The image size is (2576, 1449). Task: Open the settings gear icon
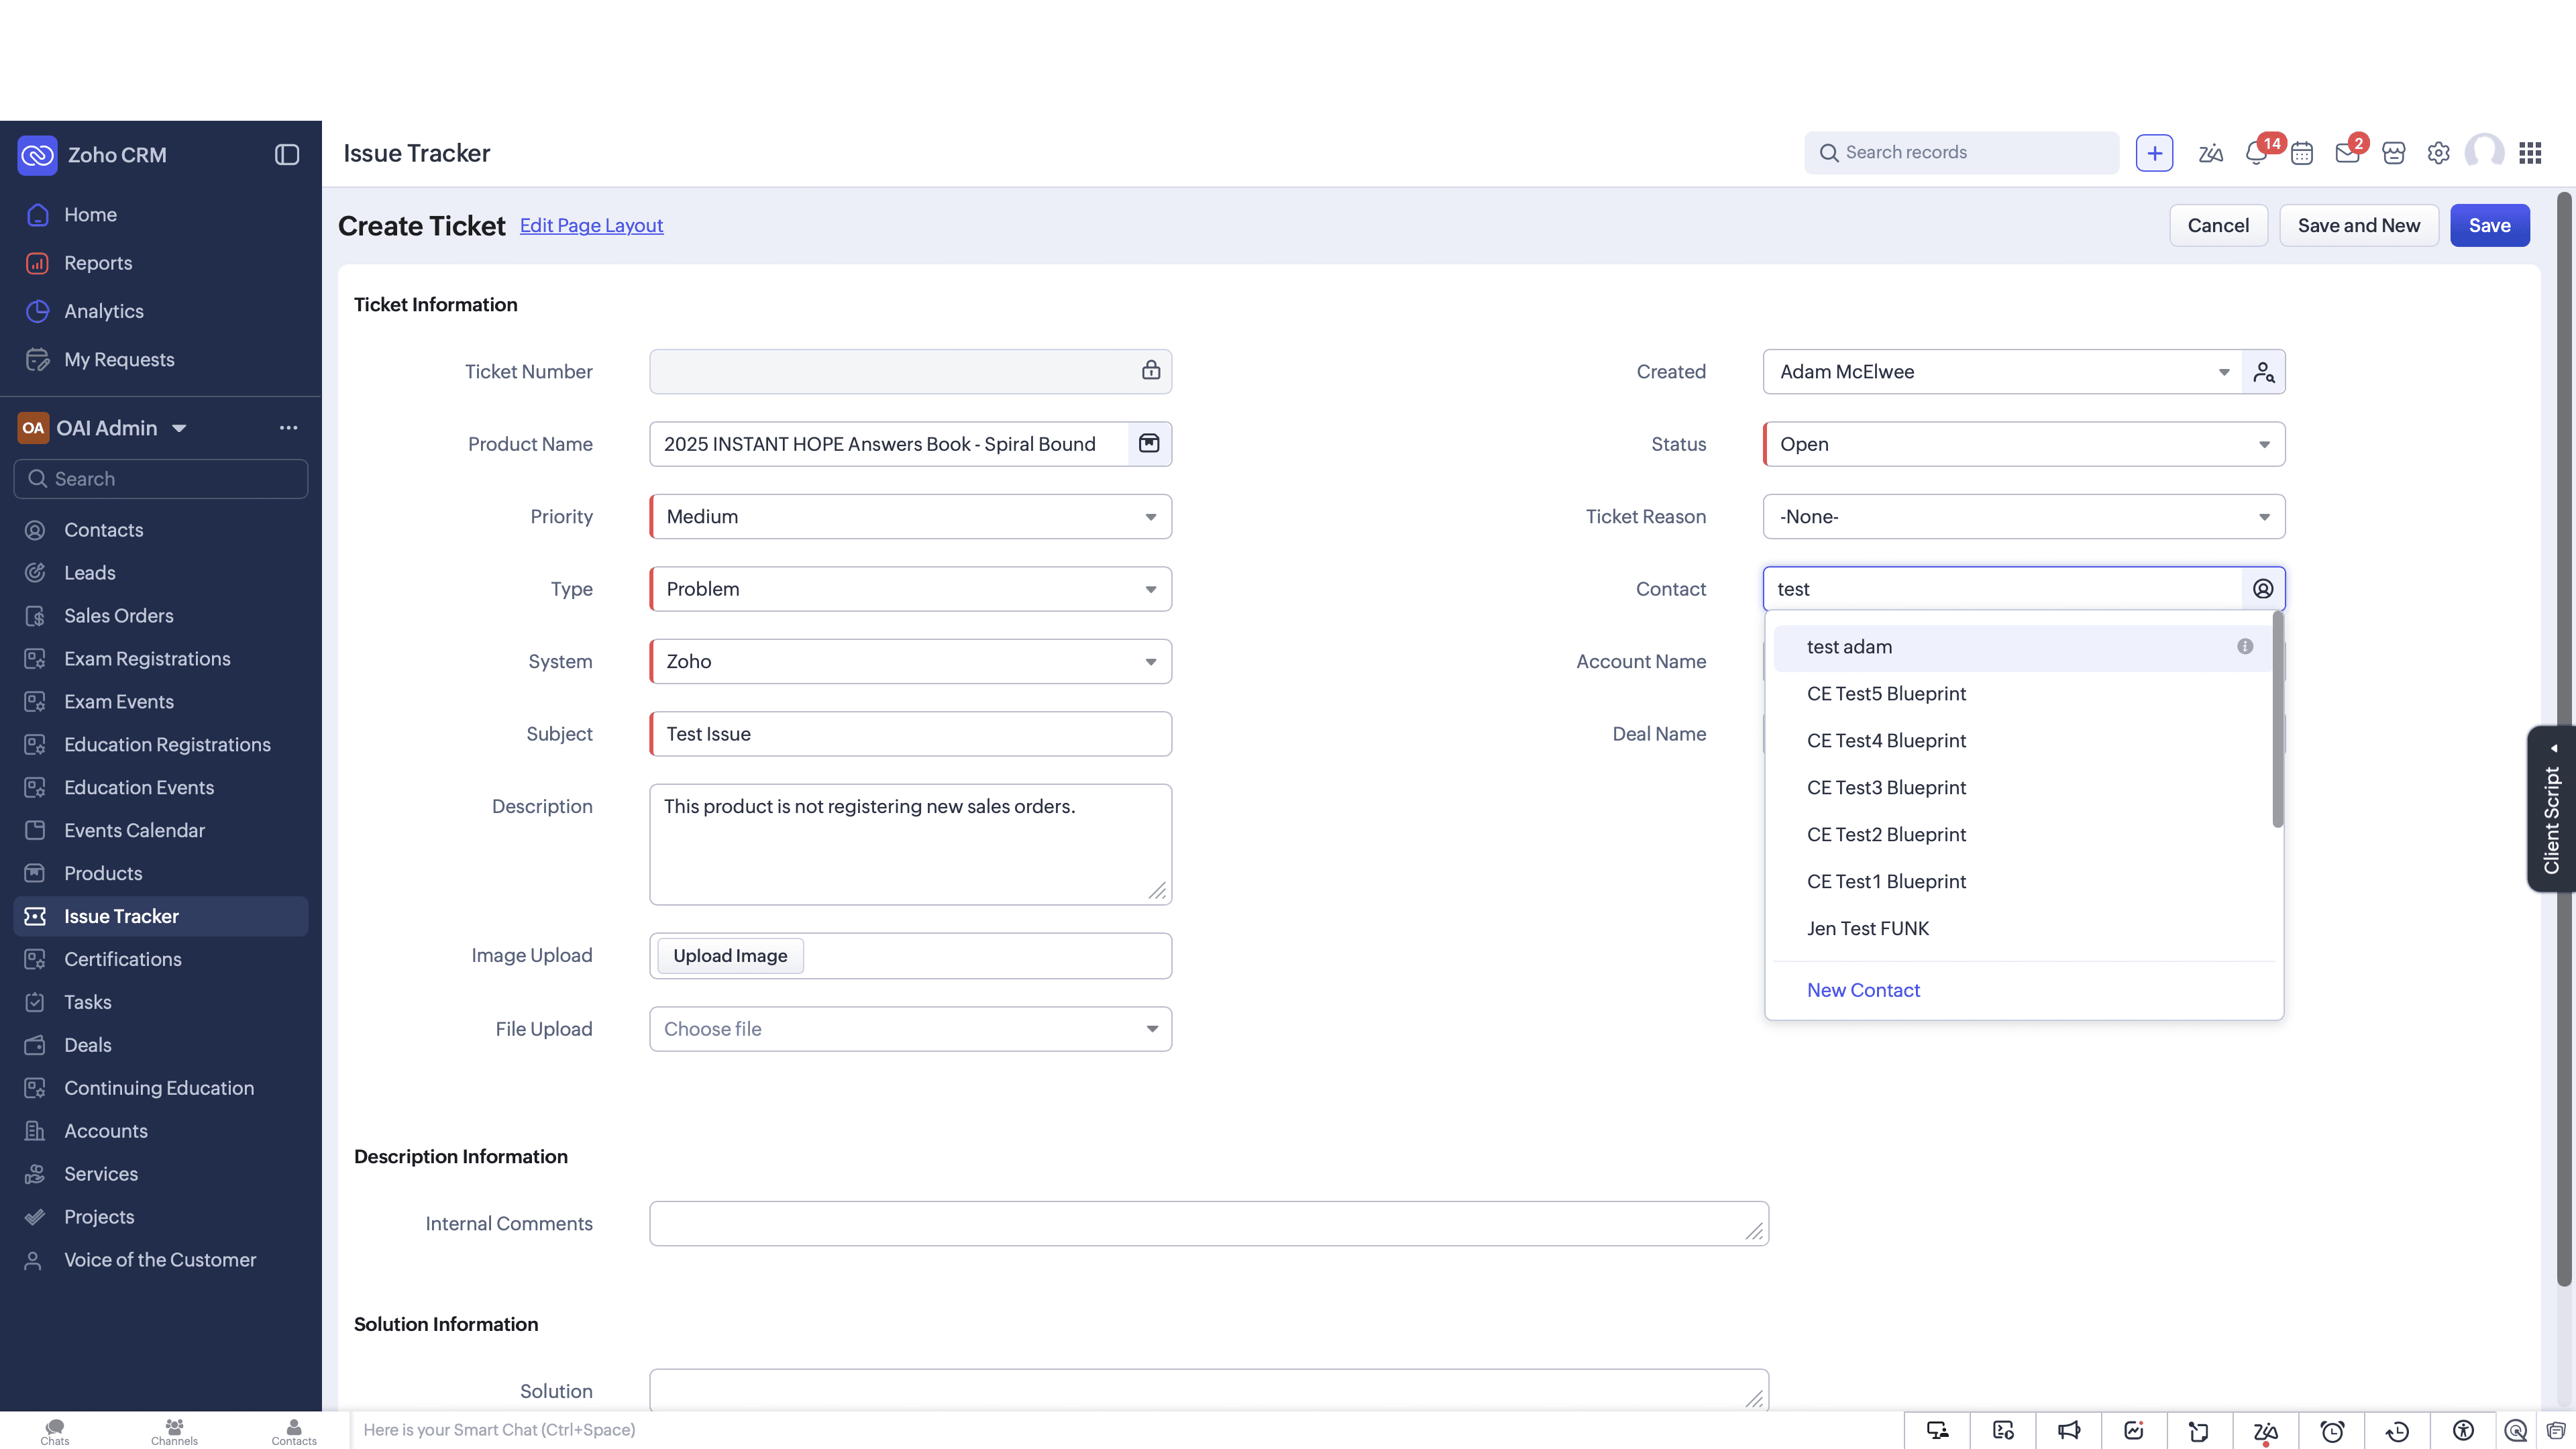[x=2438, y=153]
